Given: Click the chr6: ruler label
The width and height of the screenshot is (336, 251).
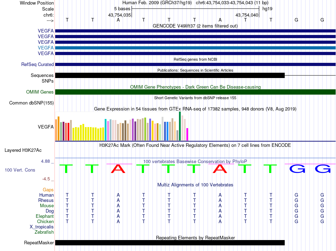Looking at the screenshot, I should pos(48,15).
